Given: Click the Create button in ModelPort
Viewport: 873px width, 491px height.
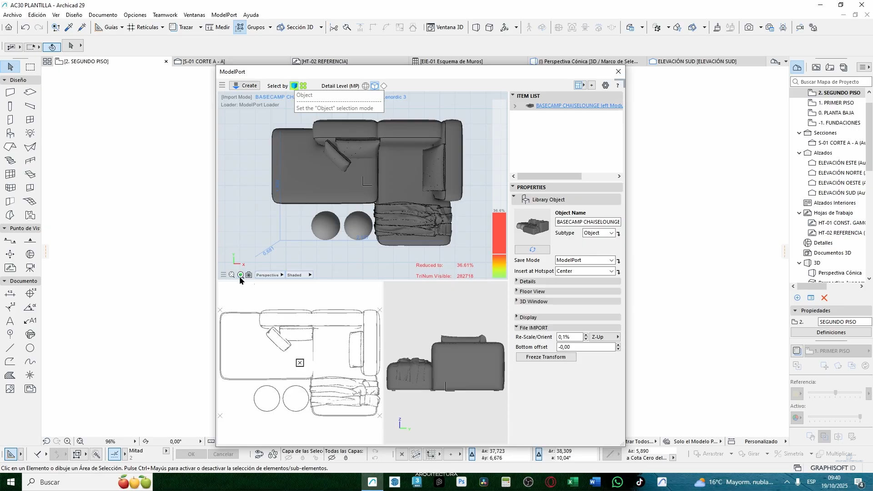Looking at the screenshot, I should (245, 85).
